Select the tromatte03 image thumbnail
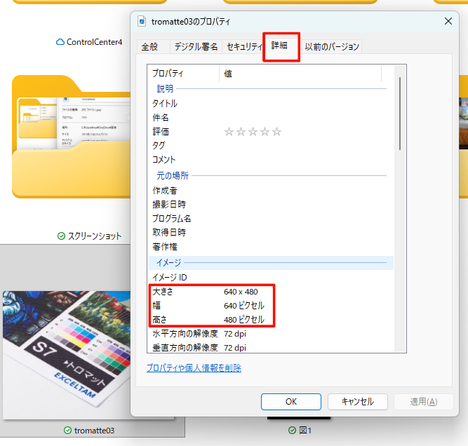Viewport: 468px width, 446px height. click(66, 337)
